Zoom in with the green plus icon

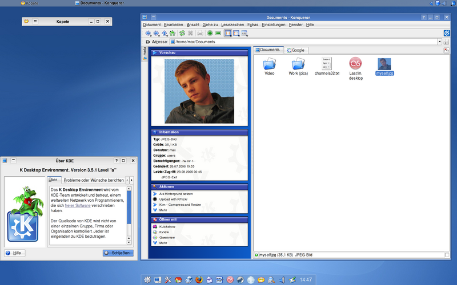coord(210,33)
